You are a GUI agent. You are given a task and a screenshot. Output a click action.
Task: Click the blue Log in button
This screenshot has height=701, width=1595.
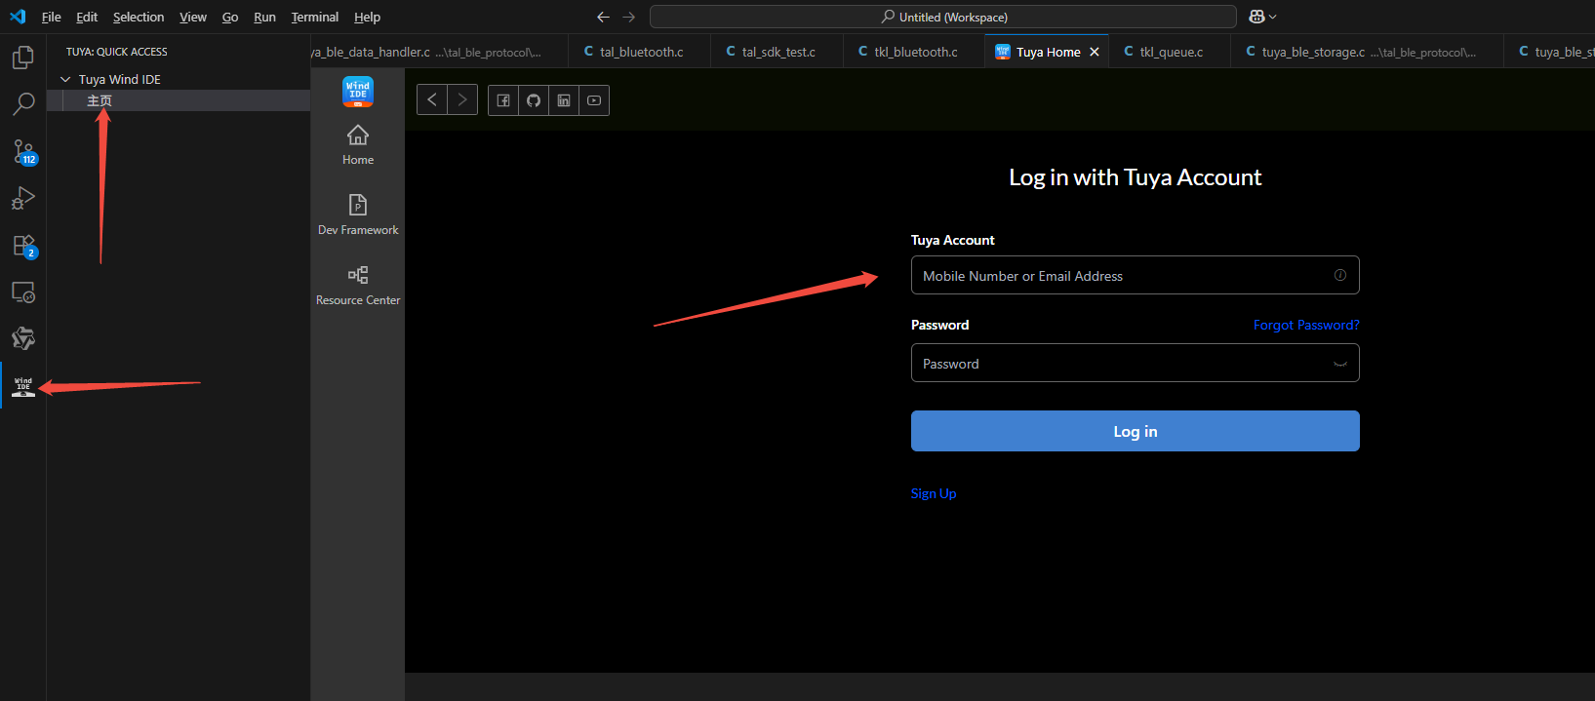[x=1136, y=431]
